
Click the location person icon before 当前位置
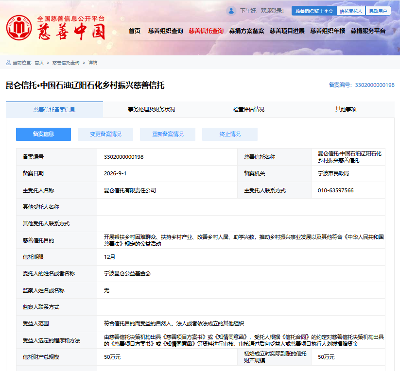tap(8, 63)
